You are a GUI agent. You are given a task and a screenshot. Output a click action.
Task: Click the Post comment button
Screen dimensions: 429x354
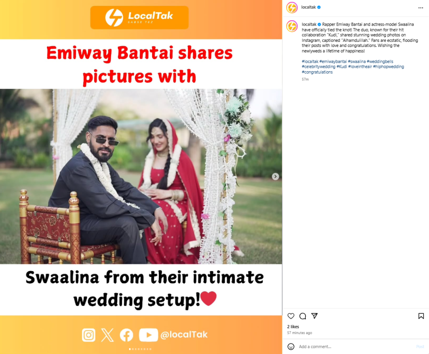pos(420,346)
